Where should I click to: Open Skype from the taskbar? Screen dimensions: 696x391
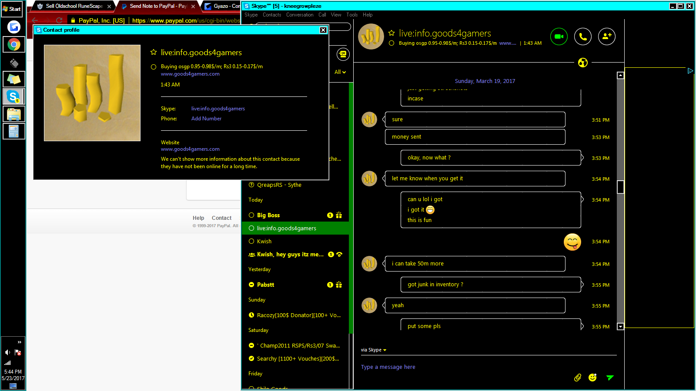[x=14, y=96]
